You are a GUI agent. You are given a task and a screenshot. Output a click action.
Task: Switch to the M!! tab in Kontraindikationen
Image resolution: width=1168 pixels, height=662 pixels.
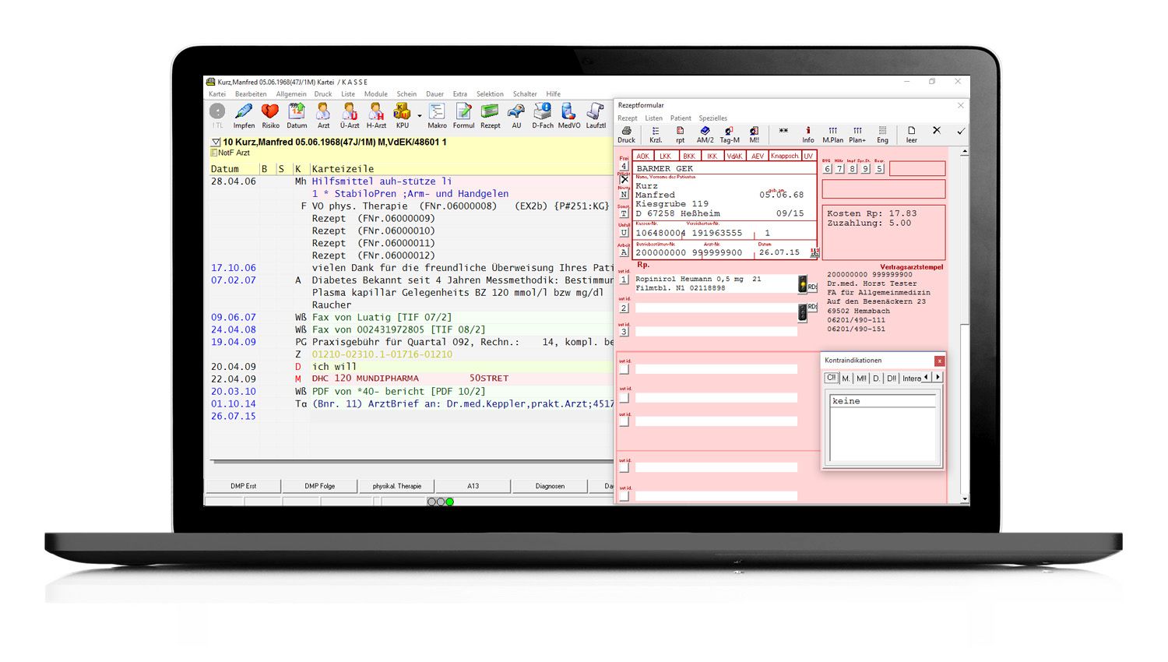(861, 379)
